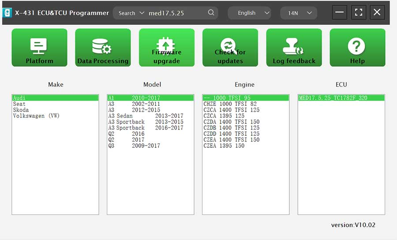Select Volkswagen (VW) in the Make list
Image resolution: width=397 pixels, height=240 pixels.
36,116
